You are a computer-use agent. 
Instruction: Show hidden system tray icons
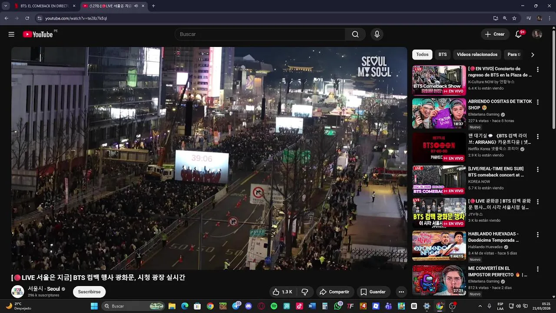tap(480, 306)
